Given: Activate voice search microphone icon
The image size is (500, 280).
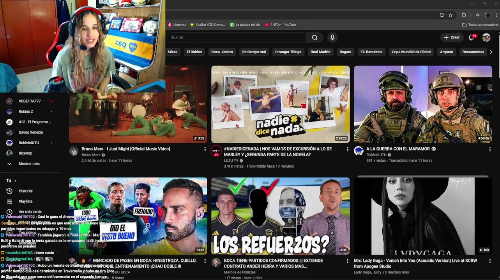Looking at the screenshot, I should click(332, 37).
